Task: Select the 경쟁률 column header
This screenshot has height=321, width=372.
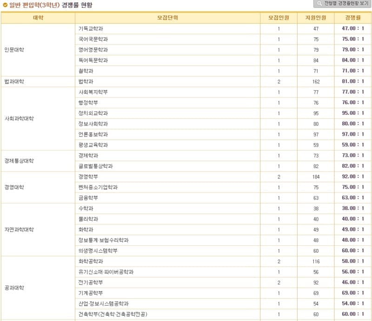Action: pos(353,18)
